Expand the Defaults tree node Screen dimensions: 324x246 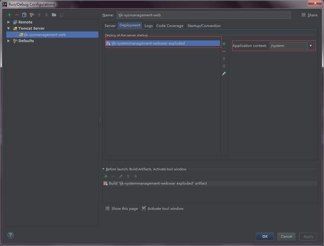click(x=9, y=41)
